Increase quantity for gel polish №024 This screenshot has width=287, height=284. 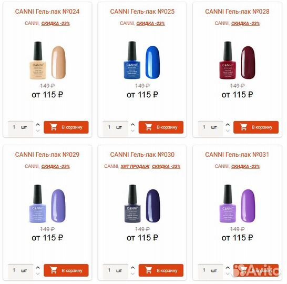click(38, 125)
